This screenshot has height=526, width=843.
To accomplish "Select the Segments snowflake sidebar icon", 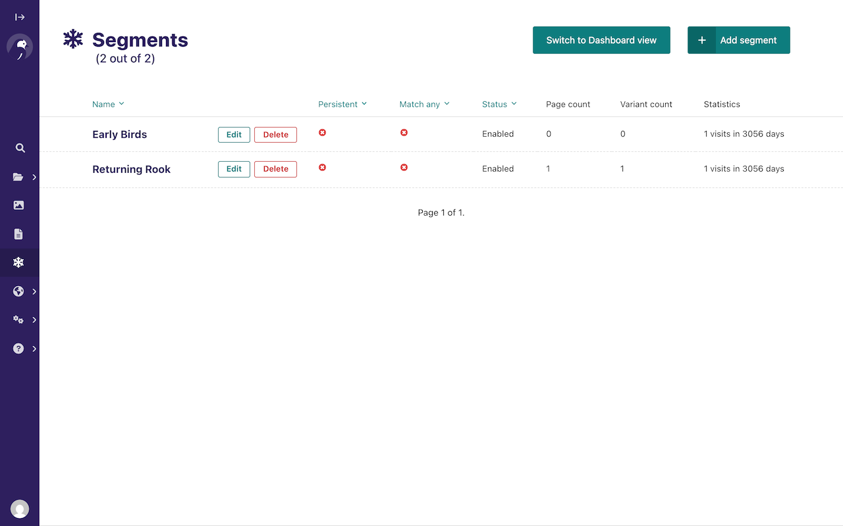I will coord(18,262).
